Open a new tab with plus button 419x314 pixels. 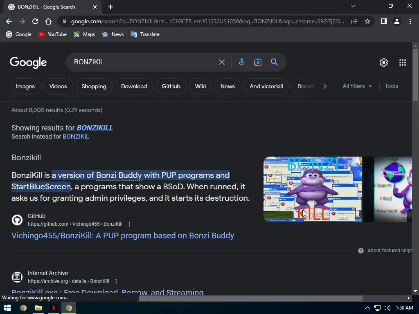pos(110,7)
